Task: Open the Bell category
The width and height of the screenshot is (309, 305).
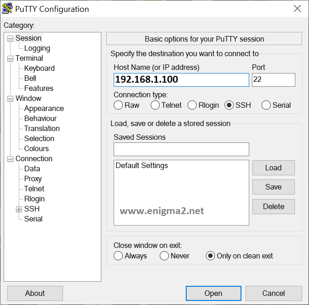Action: click(30, 78)
